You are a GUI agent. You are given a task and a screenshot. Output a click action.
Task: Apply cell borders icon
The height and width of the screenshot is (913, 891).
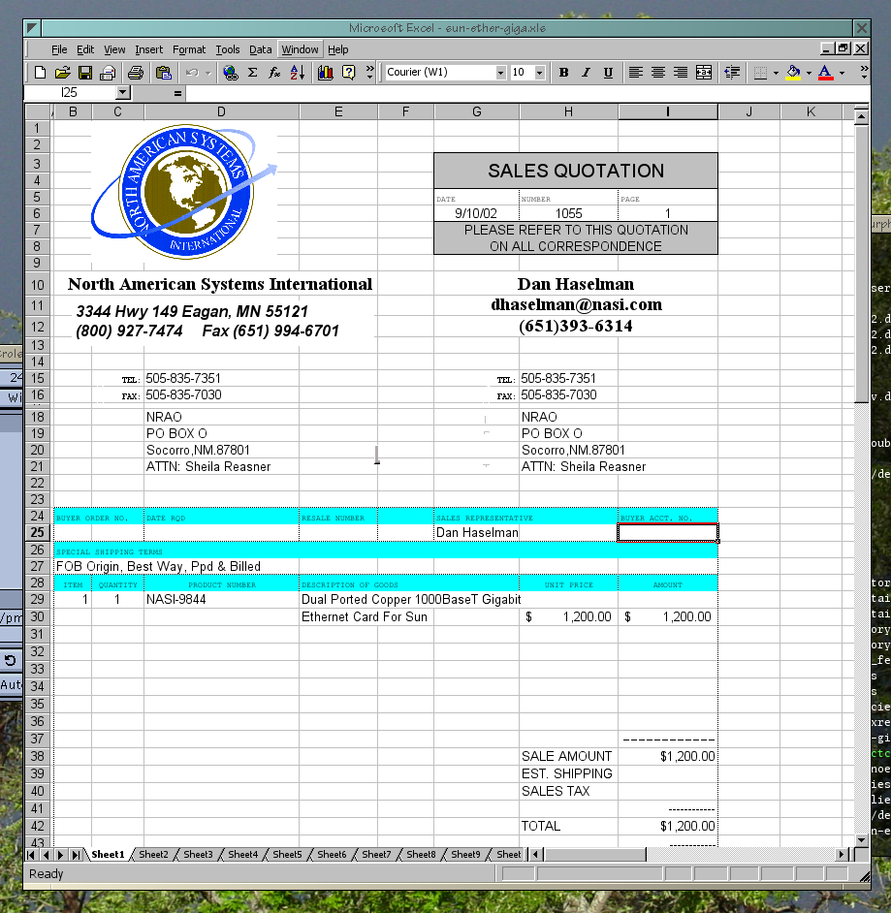click(760, 72)
